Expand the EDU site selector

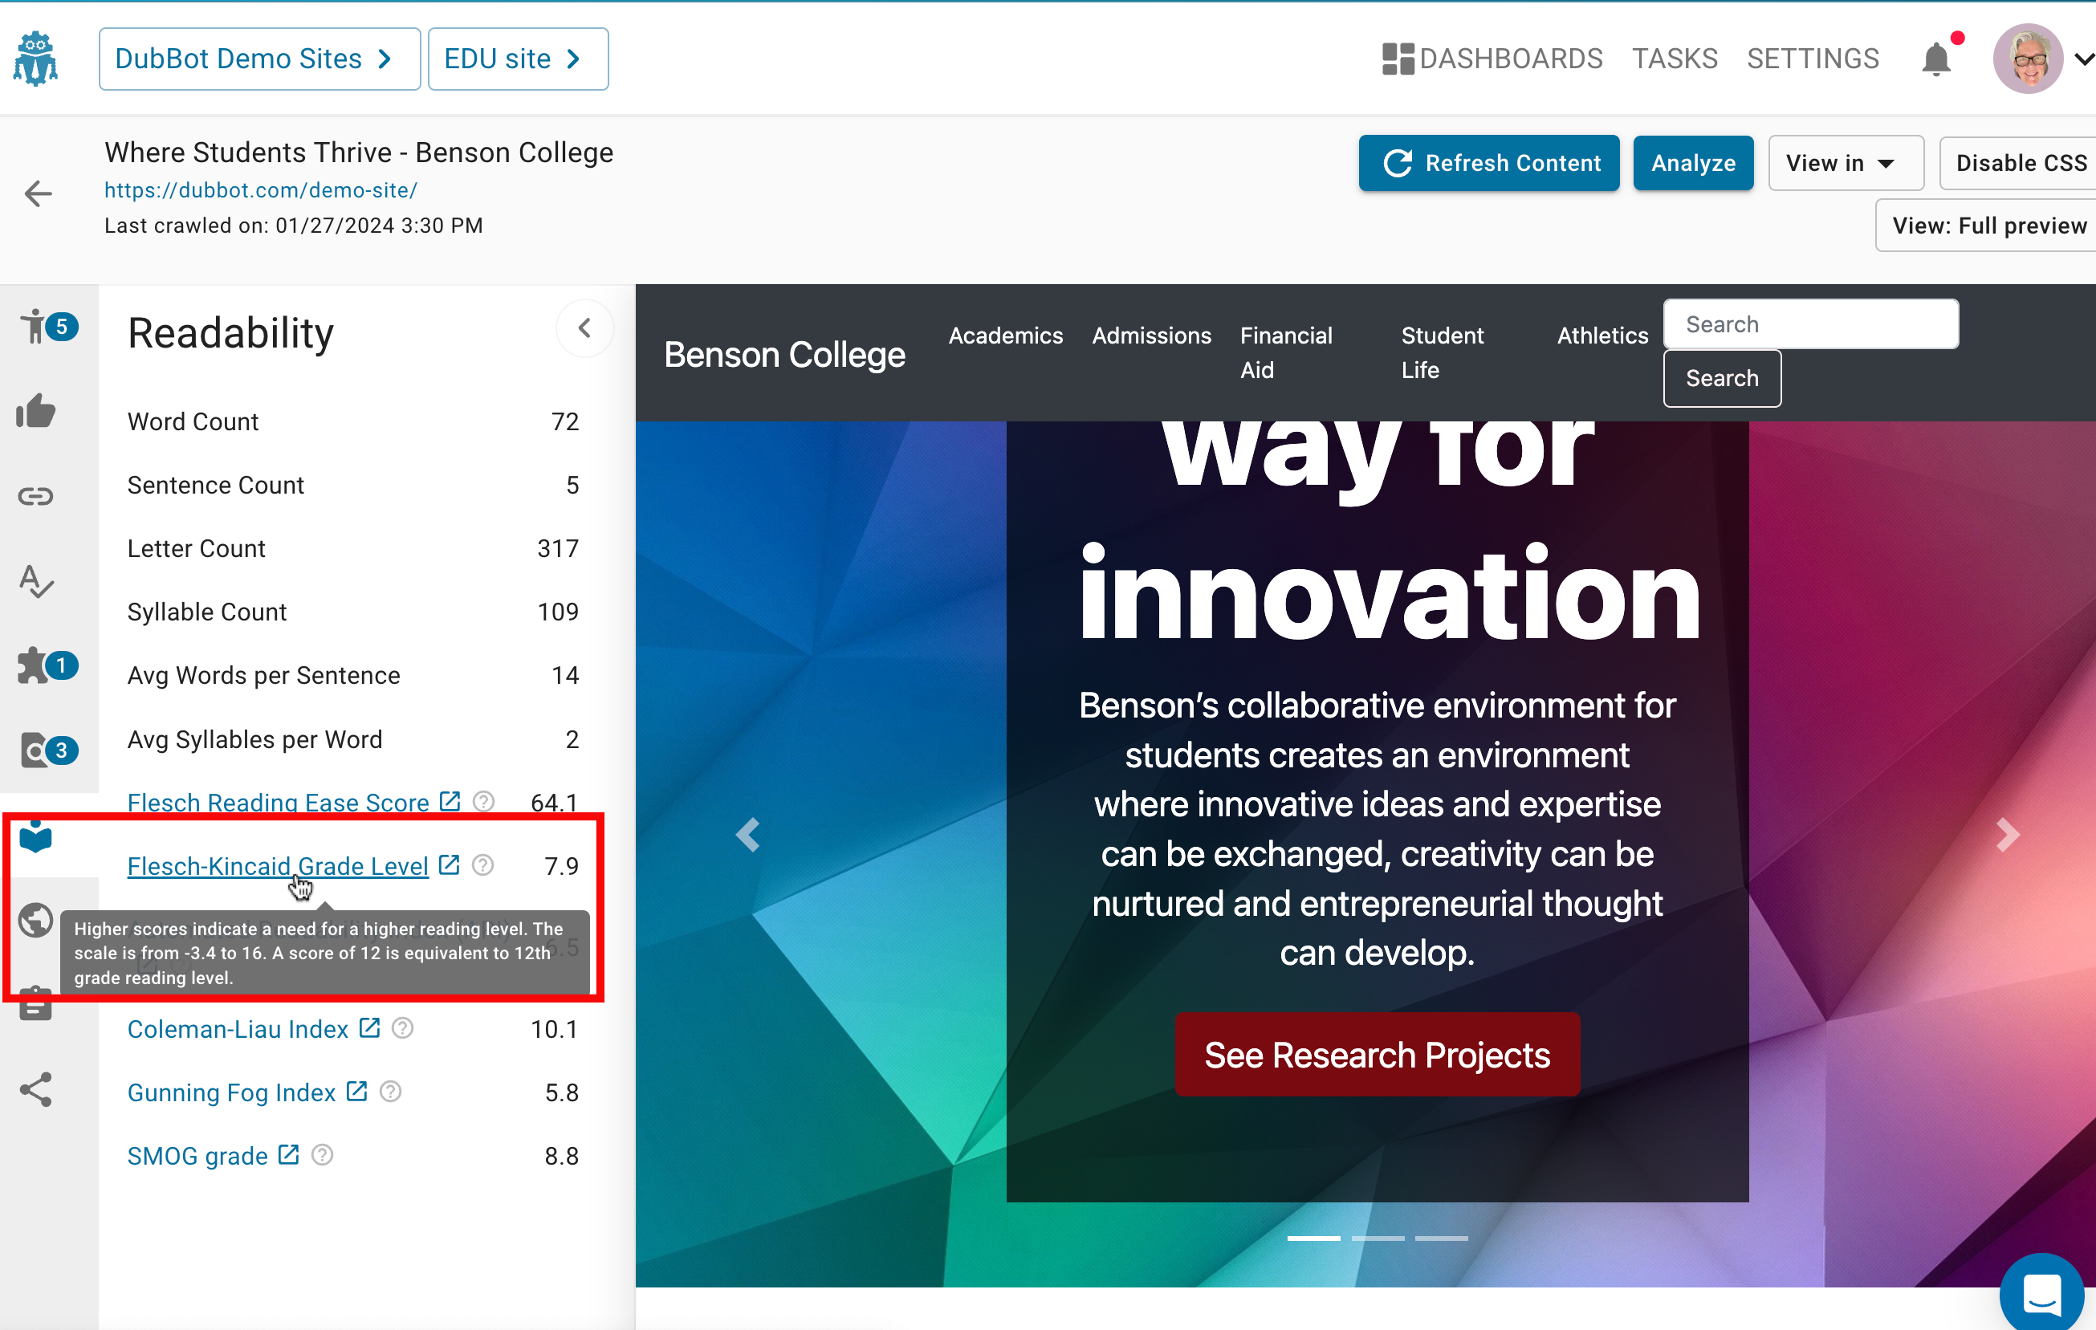click(517, 59)
